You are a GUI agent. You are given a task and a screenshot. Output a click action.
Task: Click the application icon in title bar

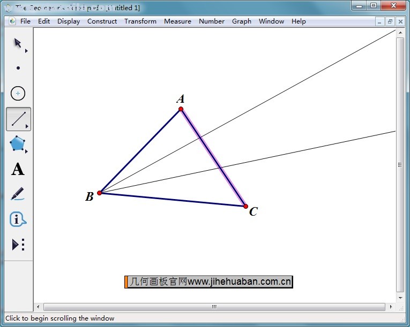9,8
